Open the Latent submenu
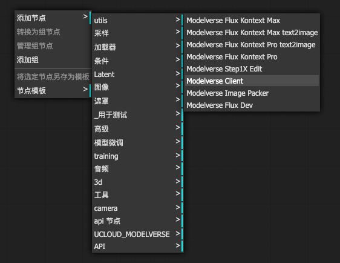 (x=138, y=75)
